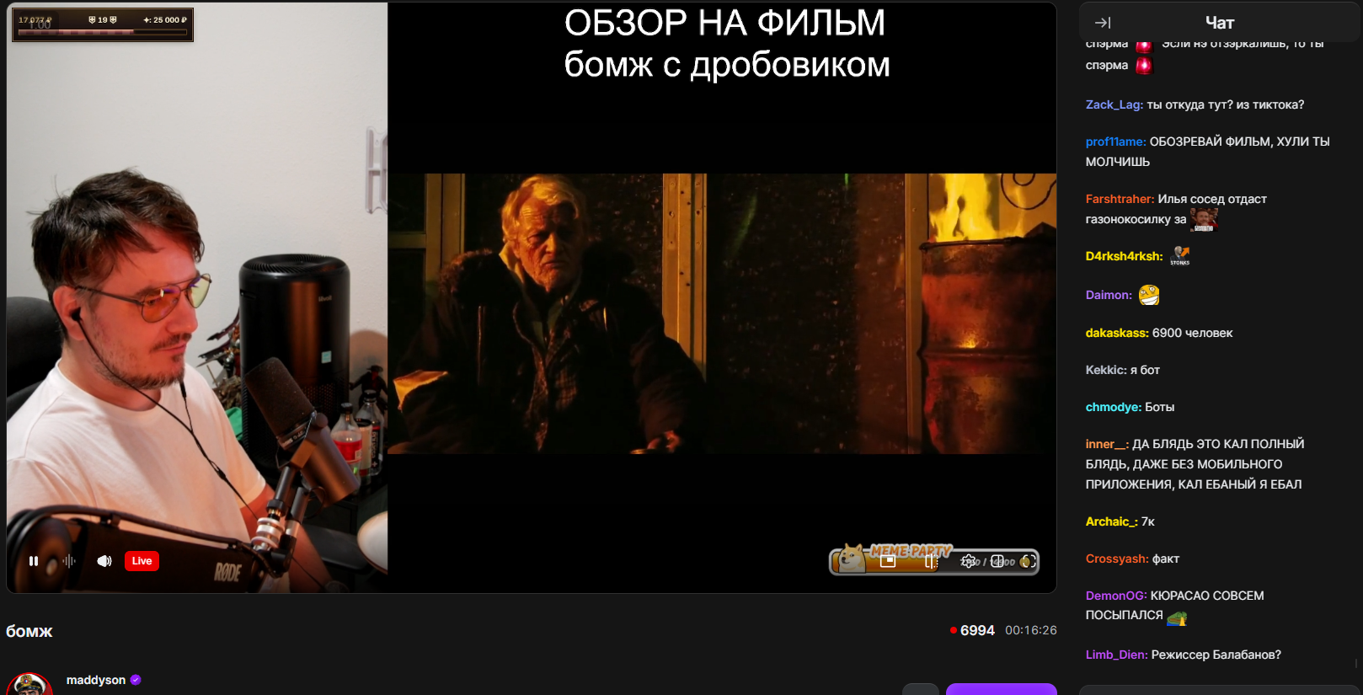The width and height of the screenshot is (1363, 695).
Task: Collapse the chat panel arrow
Action: (1103, 23)
